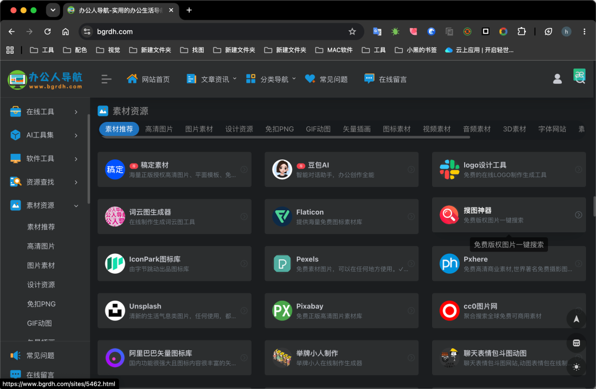Open the cc0图片网 red circle icon
596x389 pixels.
449,311
